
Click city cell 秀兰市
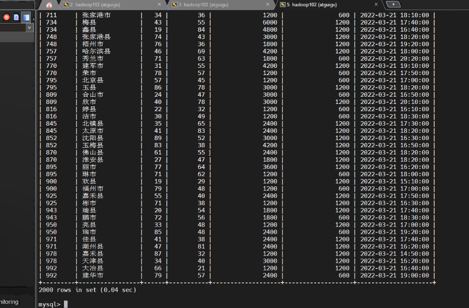pyautogui.click(x=93, y=58)
